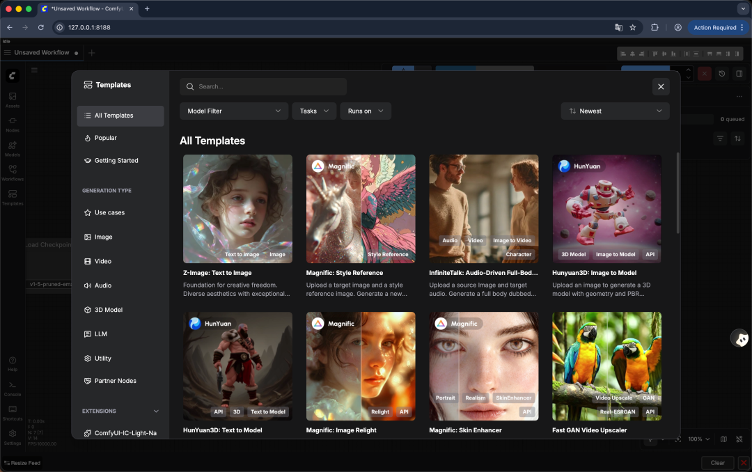
Task: Click the Resize Feed button
Action: pyautogui.click(x=22, y=463)
